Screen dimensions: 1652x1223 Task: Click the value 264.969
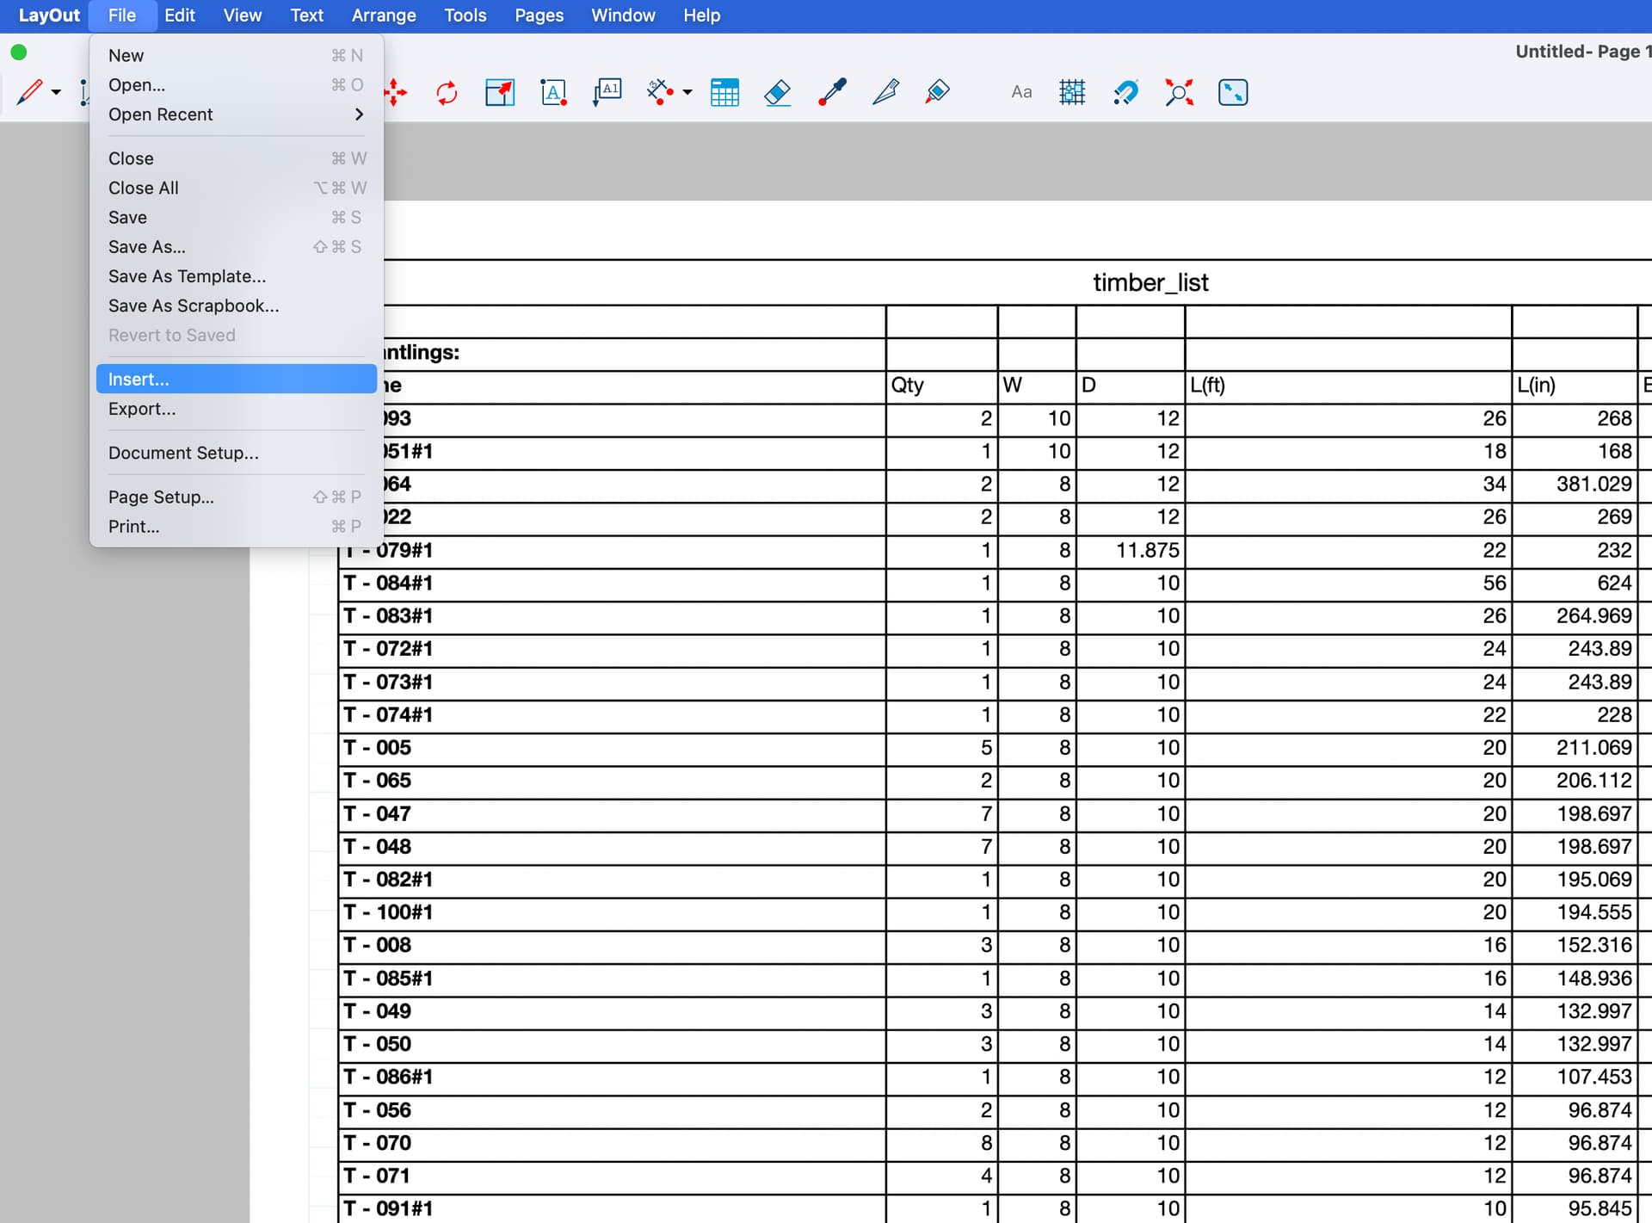coord(1593,615)
